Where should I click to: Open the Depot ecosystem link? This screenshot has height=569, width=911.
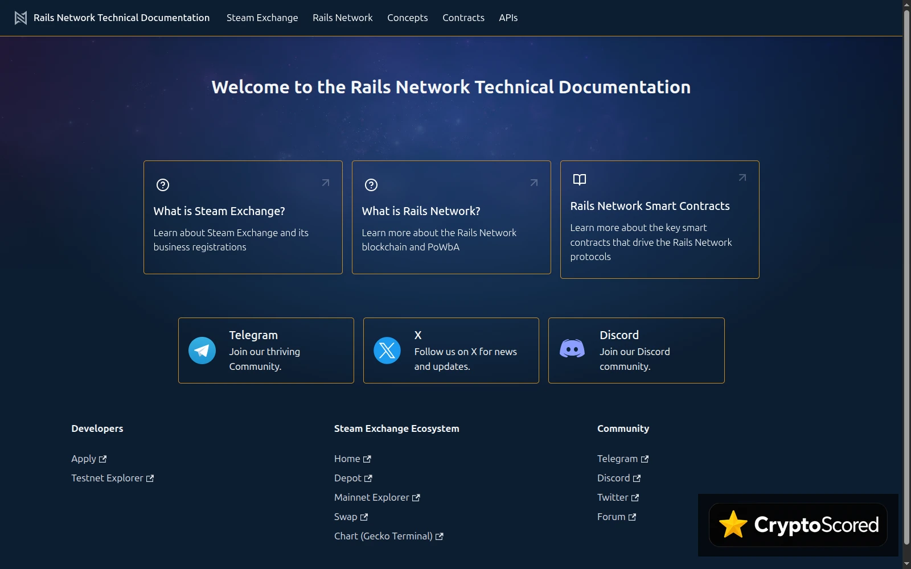tap(348, 478)
